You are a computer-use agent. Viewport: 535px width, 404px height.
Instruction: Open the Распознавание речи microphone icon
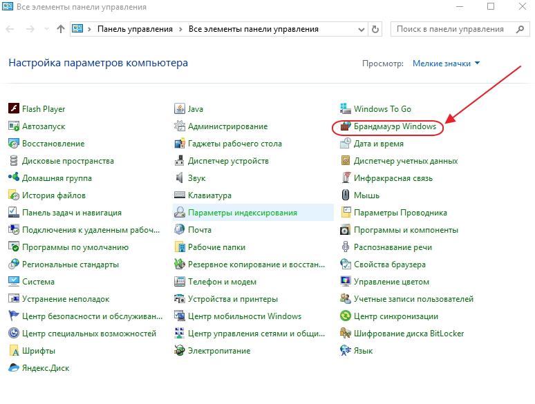coord(346,247)
